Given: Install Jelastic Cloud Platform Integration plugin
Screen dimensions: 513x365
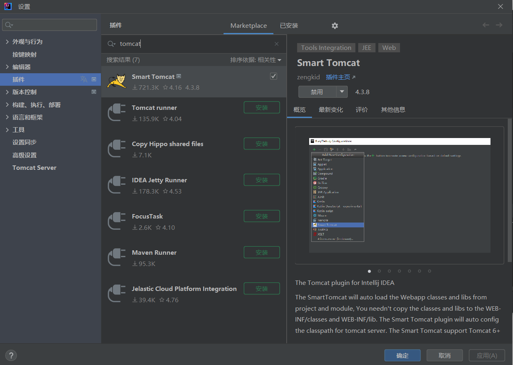Looking at the screenshot, I should point(262,289).
